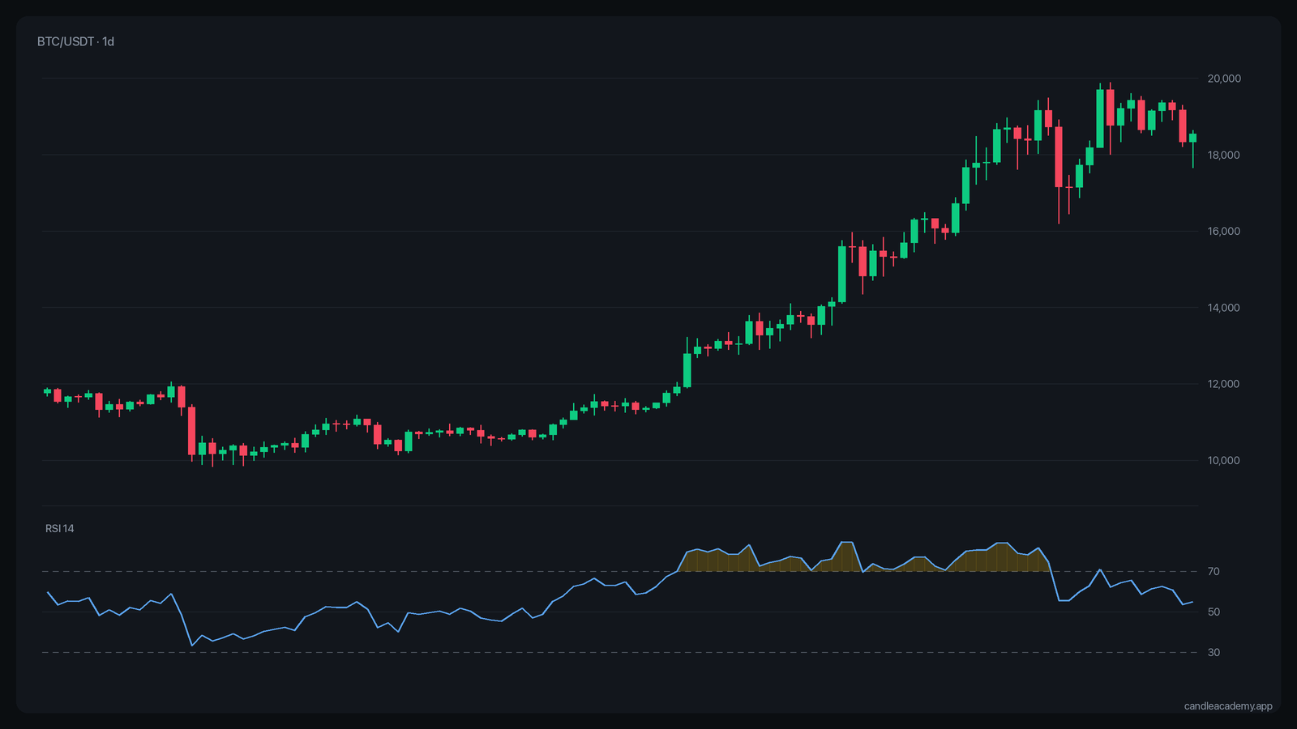Click the 14,000 price axis label
This screenshot has height=729, width=1297.
click(x=1224, y=308)
